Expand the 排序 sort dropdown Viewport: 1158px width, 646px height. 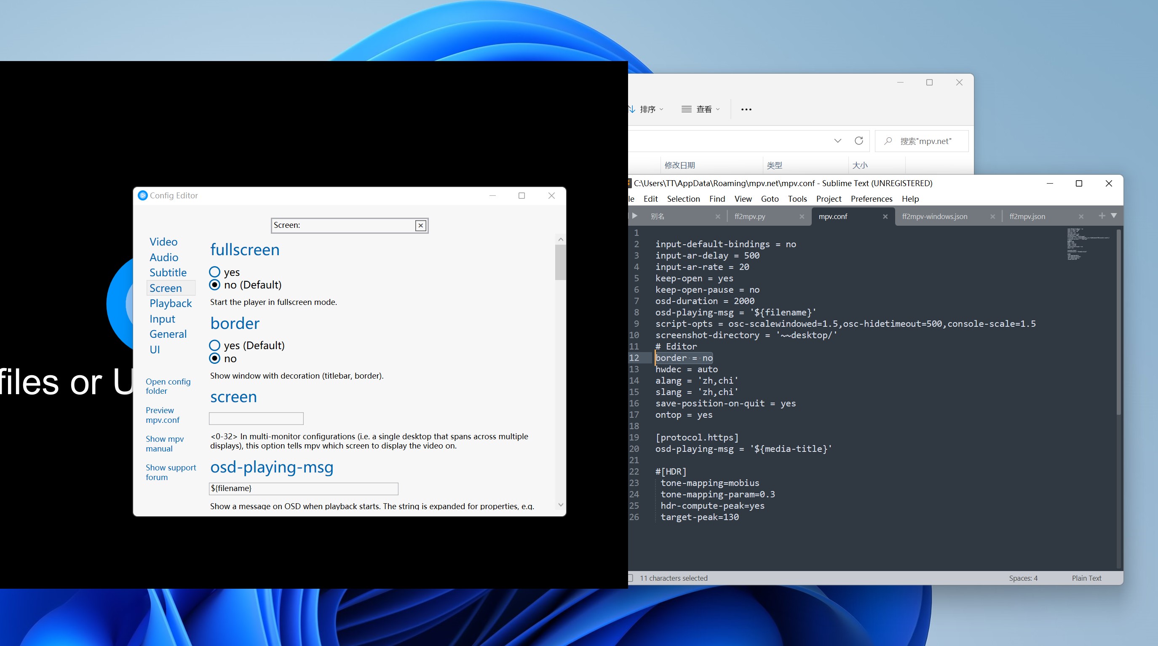pos(647,109)
